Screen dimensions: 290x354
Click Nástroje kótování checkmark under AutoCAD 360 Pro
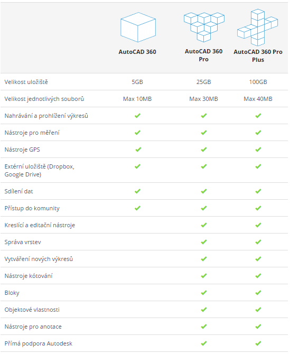[x=204, y=276]
